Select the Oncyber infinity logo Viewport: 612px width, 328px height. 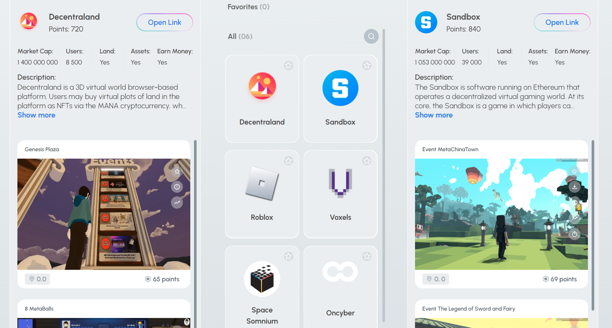click(340, 272)
